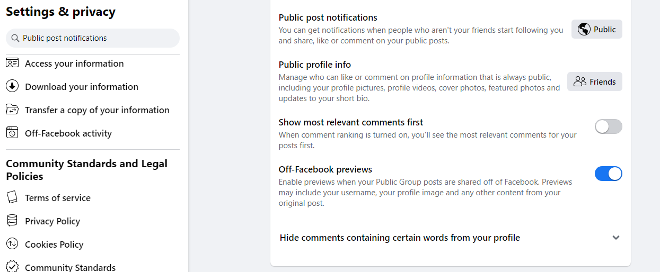Click the Access your information icon
This screenshot has height=272, width=660.
(x=12, y=63)
